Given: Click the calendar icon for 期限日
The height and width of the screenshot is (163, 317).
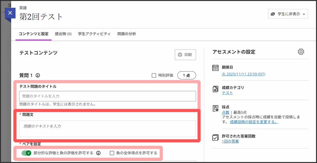Looking at the screenshot, I should click(215, 68).
